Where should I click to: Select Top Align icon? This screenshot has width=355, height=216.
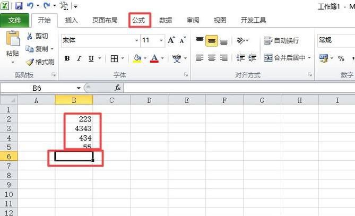click(x=200, y=40)
